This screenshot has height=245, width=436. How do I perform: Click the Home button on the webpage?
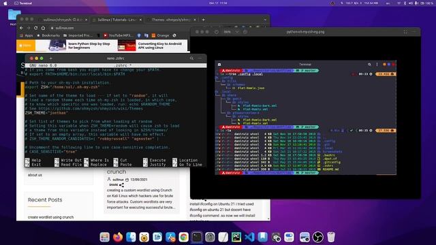[x=26, y=46]
